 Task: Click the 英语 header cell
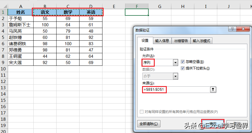click(91, 12)
